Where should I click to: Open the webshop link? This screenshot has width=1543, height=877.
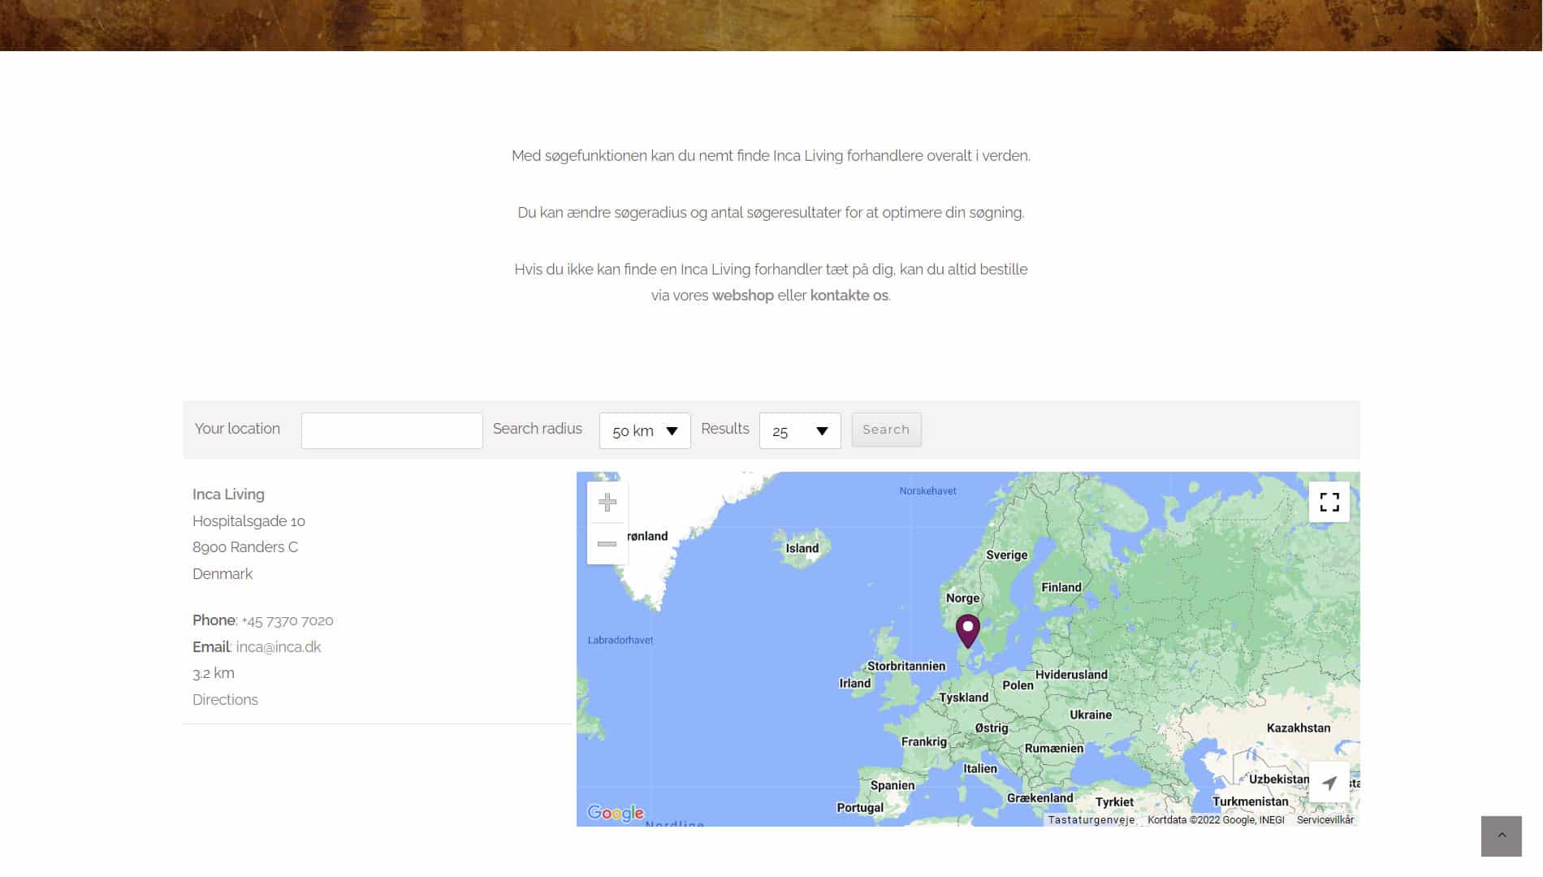(742, 296)
